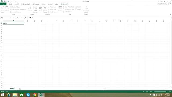The height and width of the screenshot is (97, 172).
Task: Click inside cell A1 editing IMAG
Action: coord(13,23)
